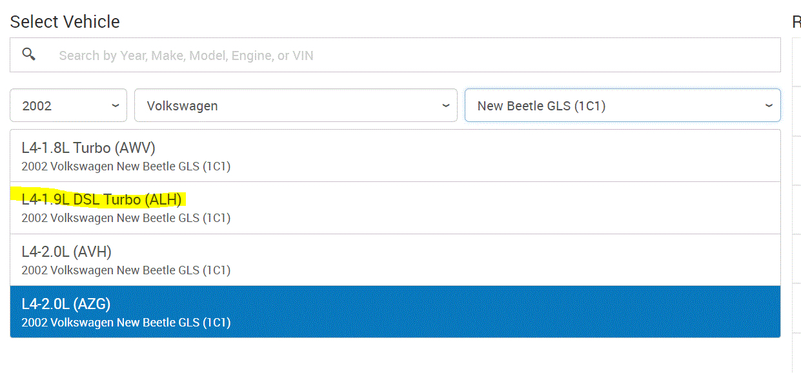Click the magnifying glass search icon
Screen dimensions: 801x373
[28, 54]
